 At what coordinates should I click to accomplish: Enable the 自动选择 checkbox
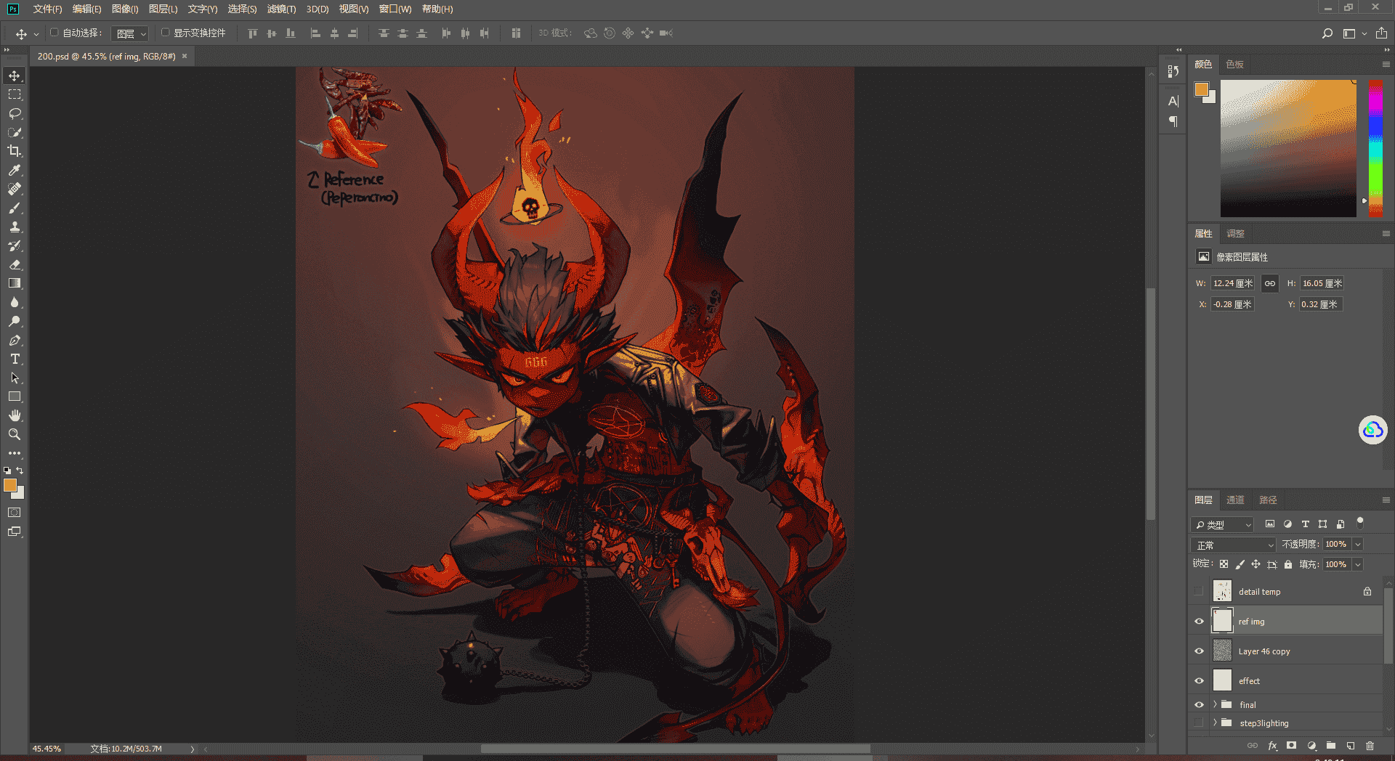click(x=54, y=33)
